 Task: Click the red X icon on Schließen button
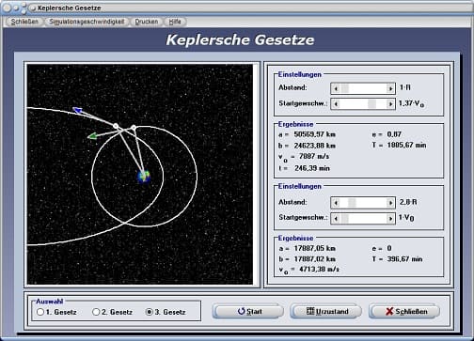pyautogui.click(x=389, y=311)
